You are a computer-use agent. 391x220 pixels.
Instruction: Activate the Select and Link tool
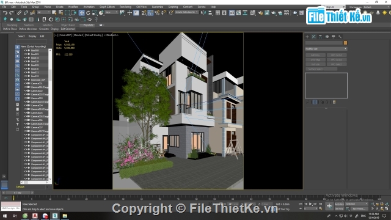coord(19,12)
